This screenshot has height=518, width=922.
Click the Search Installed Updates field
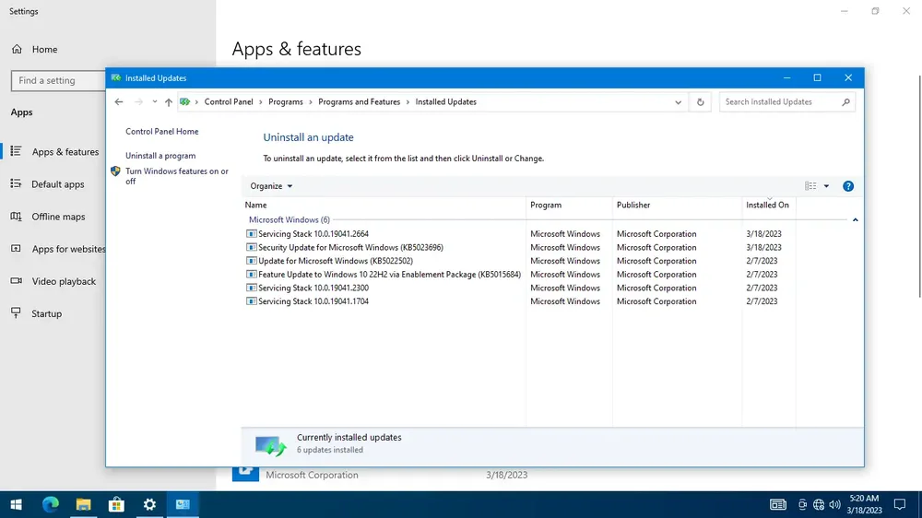point(781,101)
